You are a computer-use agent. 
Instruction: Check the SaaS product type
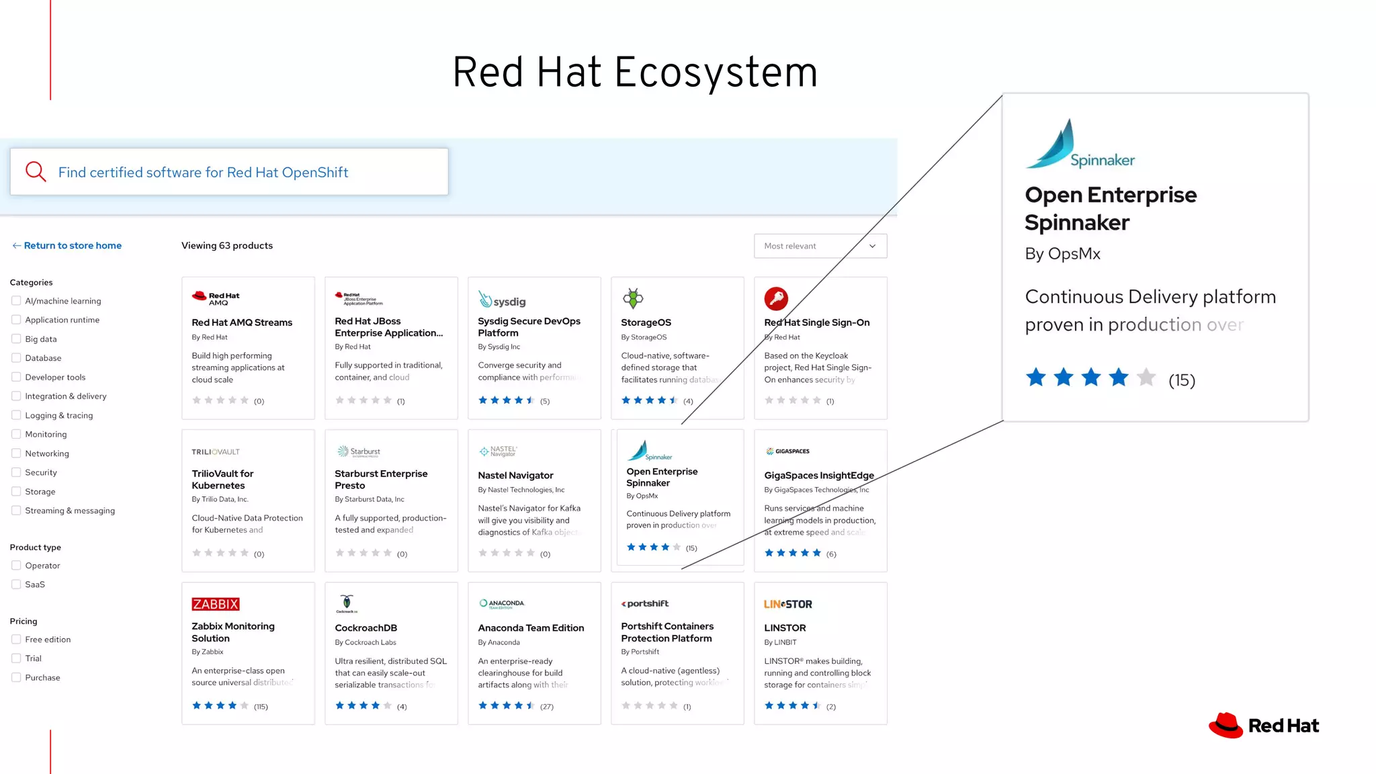point(16,585)
